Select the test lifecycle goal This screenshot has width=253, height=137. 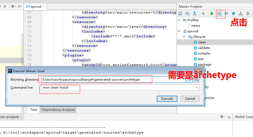201,59
